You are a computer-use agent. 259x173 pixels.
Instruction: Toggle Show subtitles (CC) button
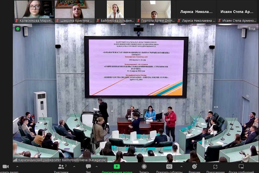pyautogui.click(x=169, y=167)
